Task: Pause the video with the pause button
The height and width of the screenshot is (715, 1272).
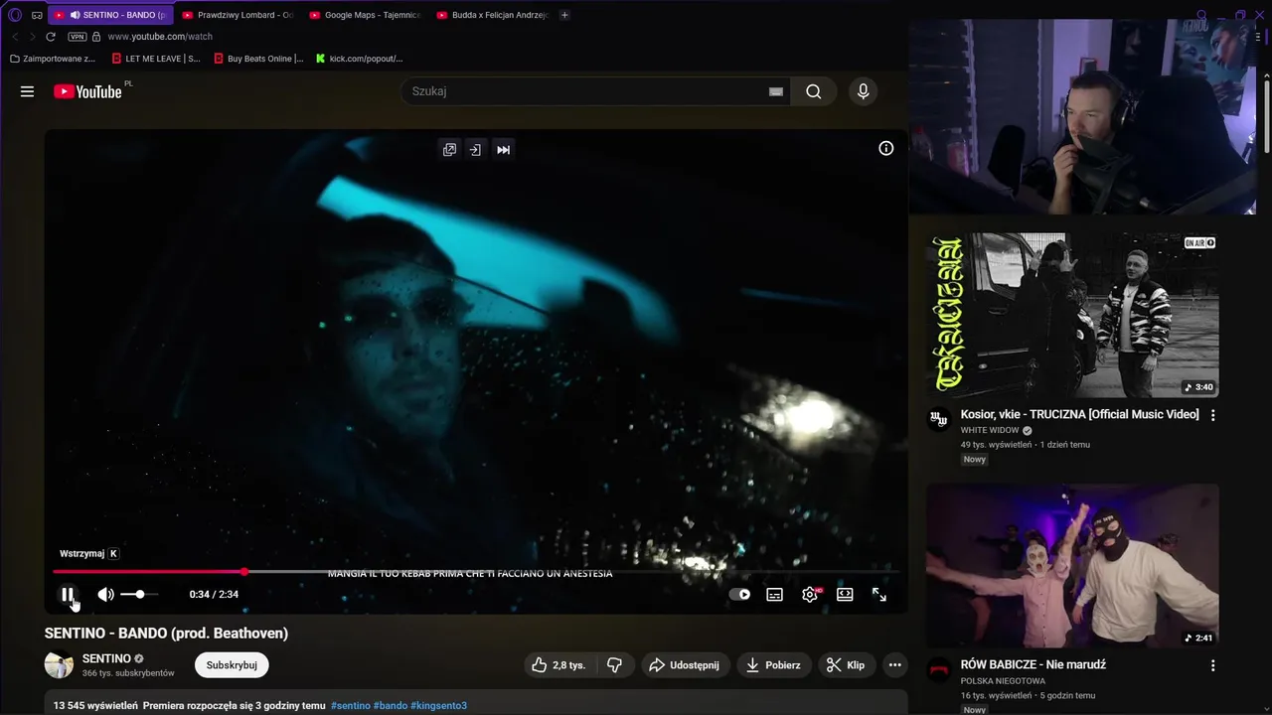Action: [68, 595]
